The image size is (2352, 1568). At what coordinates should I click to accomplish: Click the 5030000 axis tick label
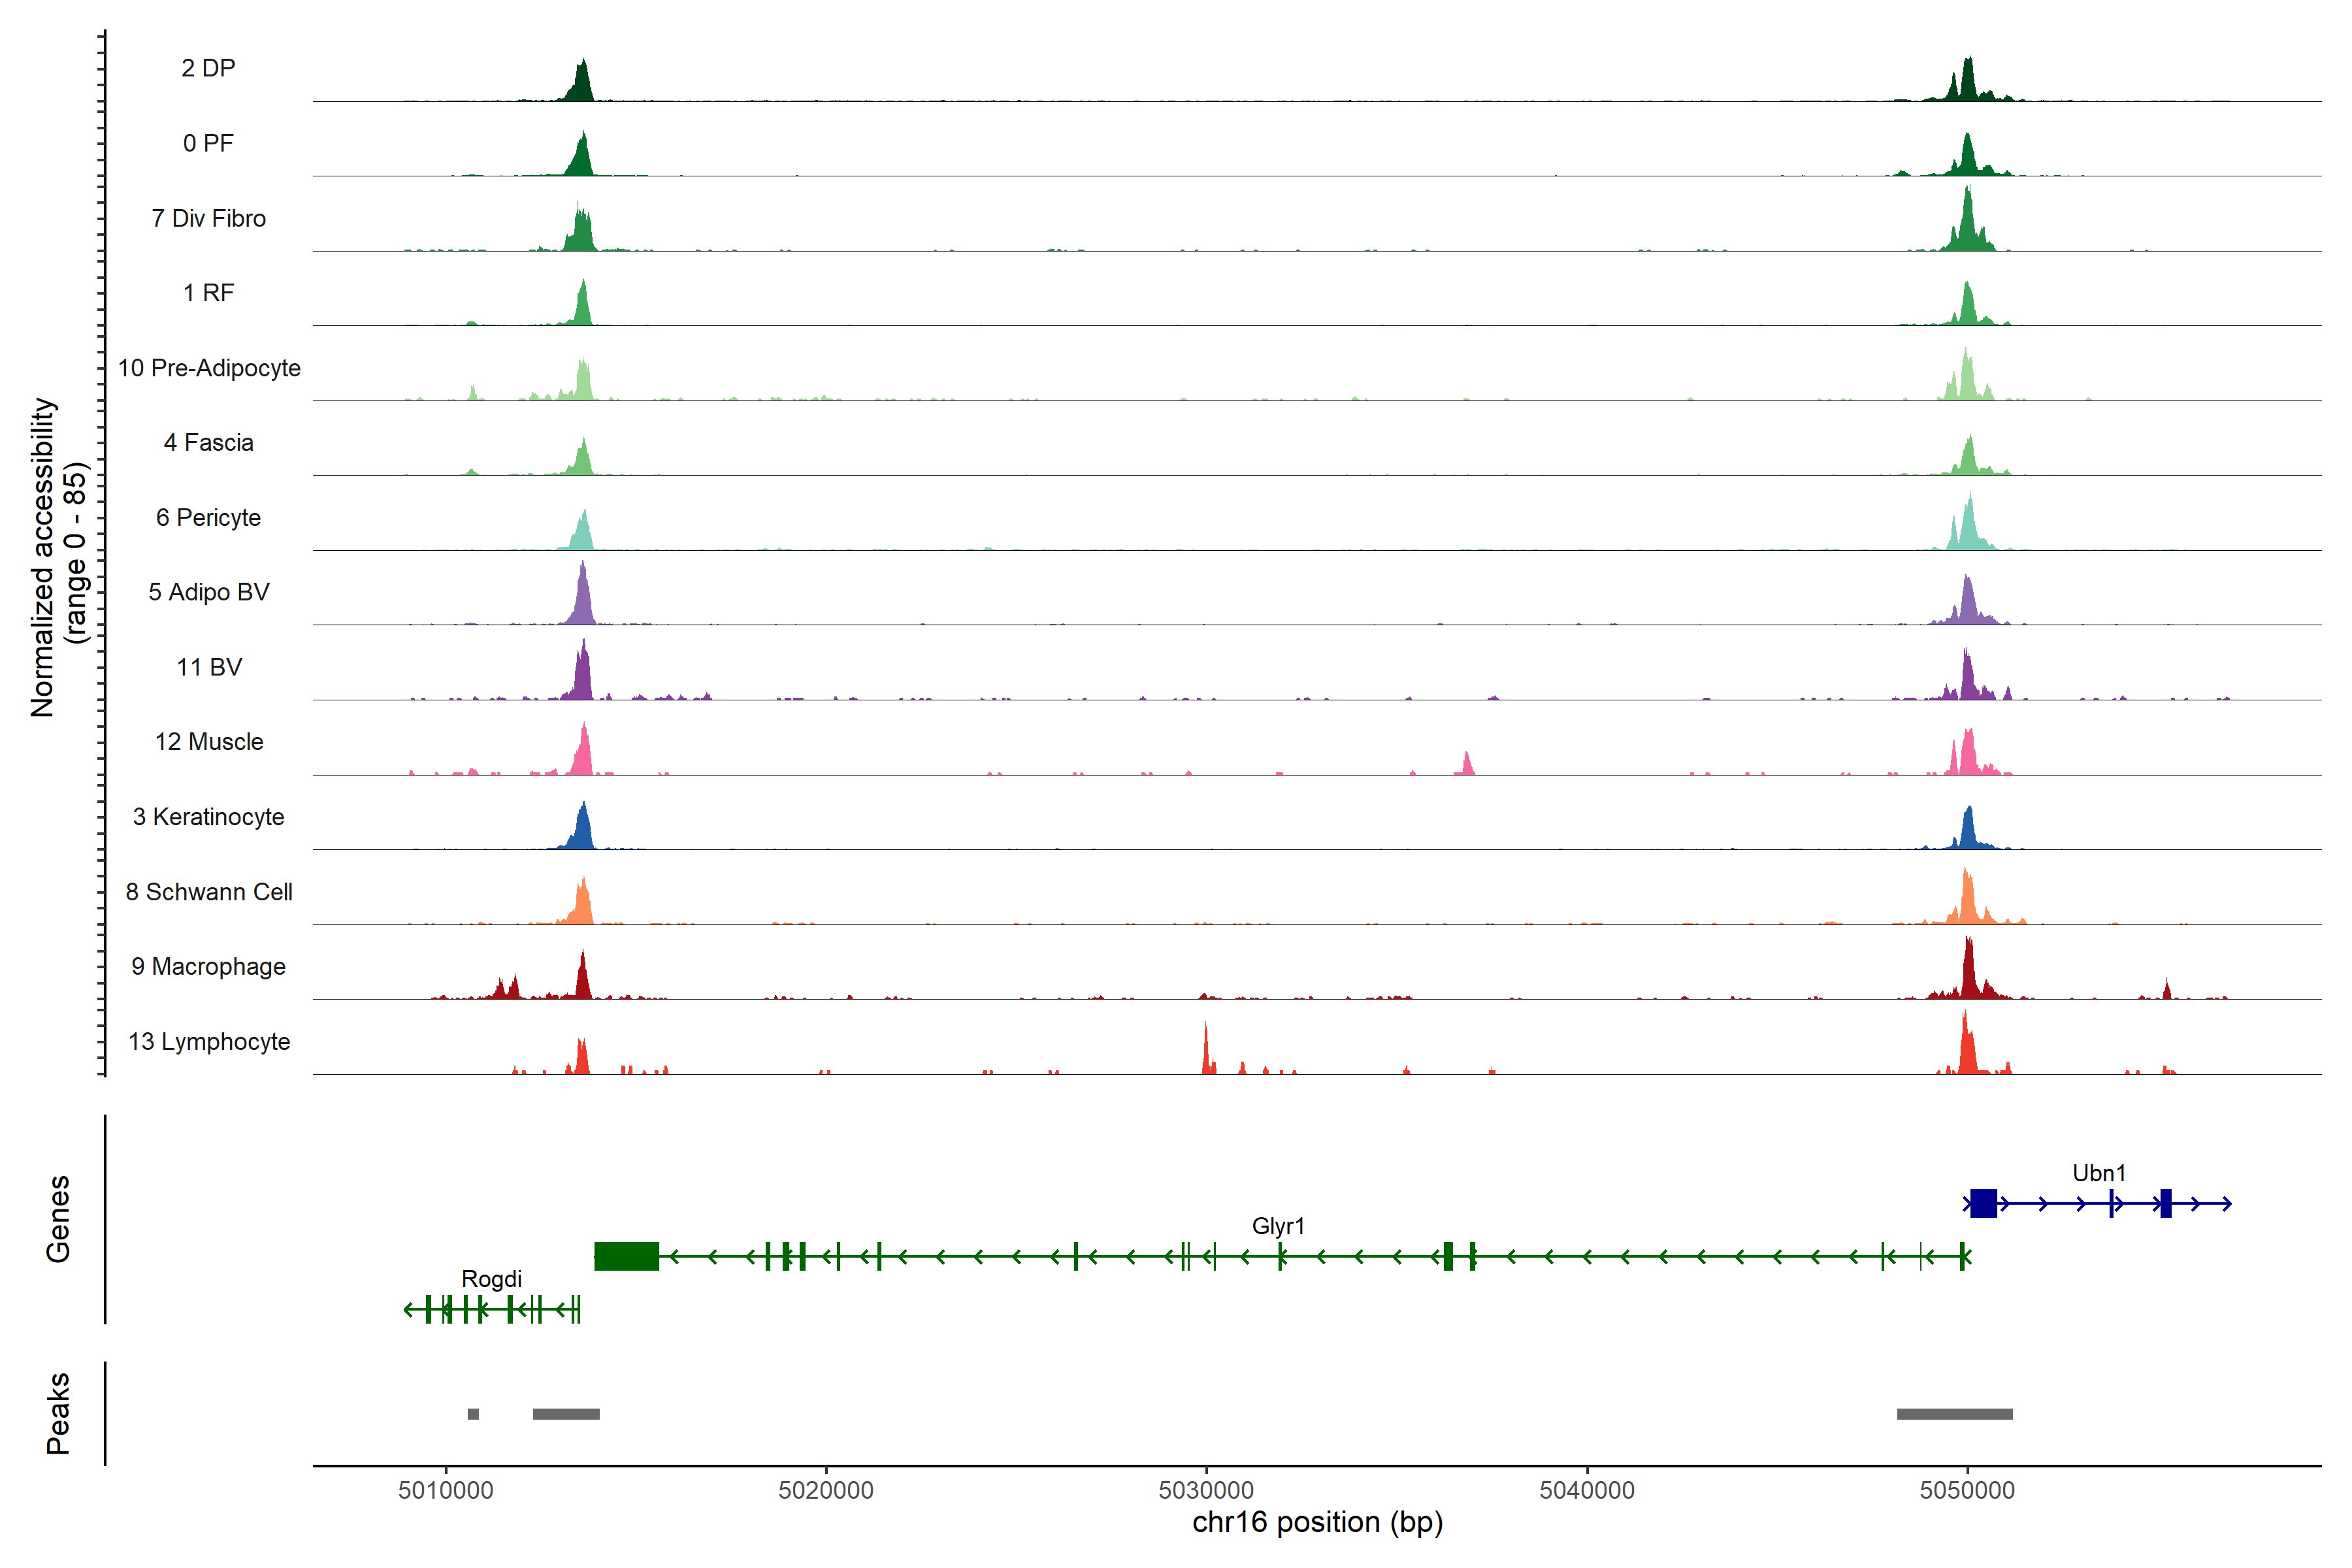pyautogui.click(x=1206, y=1490)
